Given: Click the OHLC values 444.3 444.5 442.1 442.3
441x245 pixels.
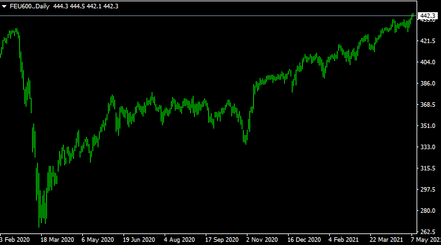Looking at the screenshot, I should (85, 6).
